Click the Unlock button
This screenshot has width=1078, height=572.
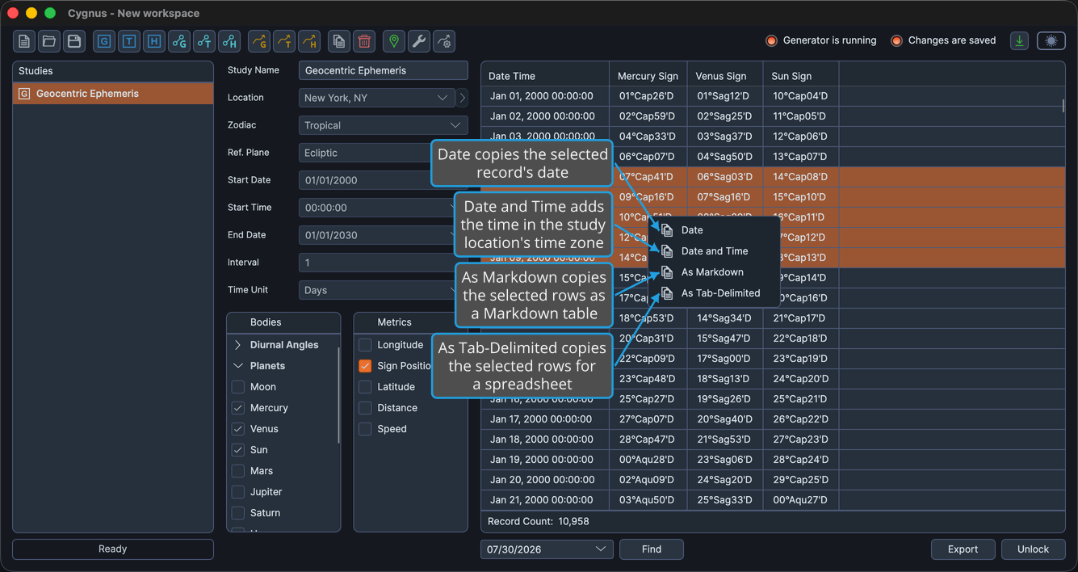[1033, 549]
